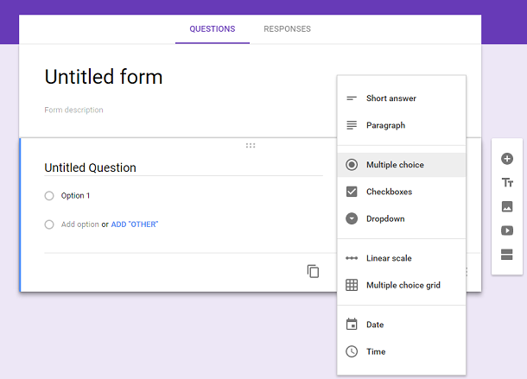Click the ADD "OTHER" link
The height and width of the screenshot is (379, 527).
point(135,224)
